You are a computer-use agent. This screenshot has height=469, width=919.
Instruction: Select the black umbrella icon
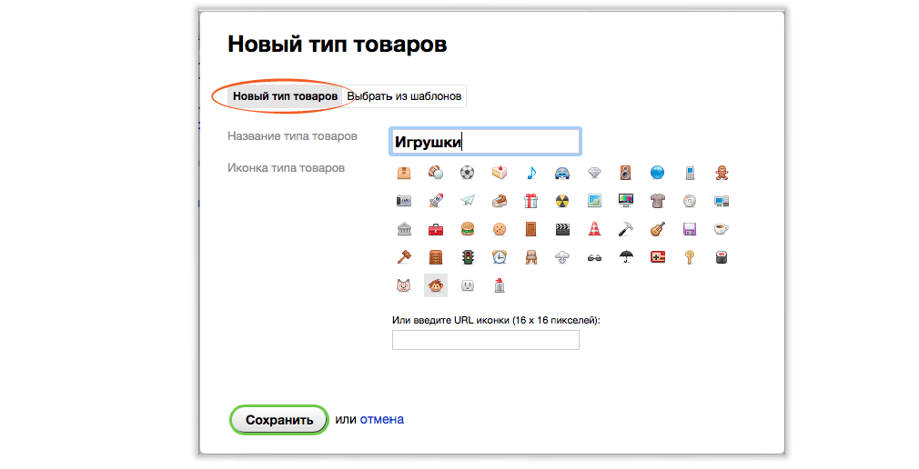(x=626, y=257)
